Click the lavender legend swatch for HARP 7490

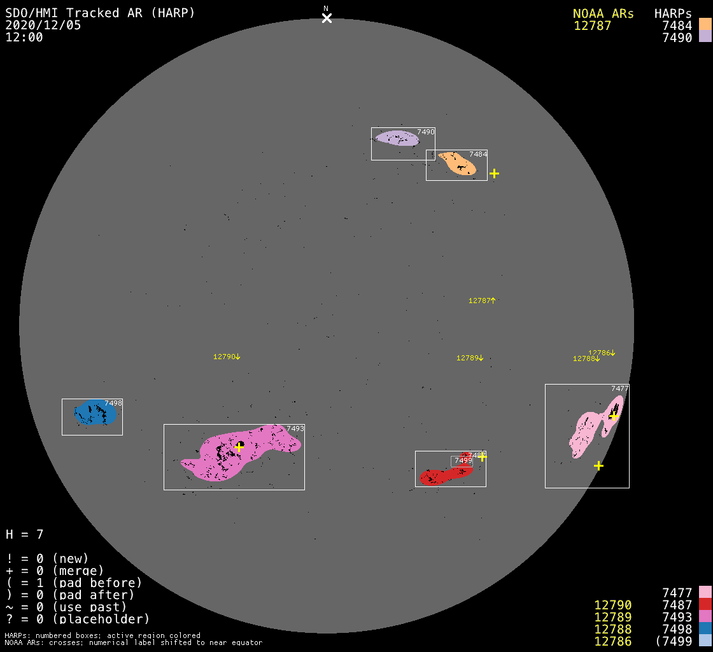click(705, 37)
